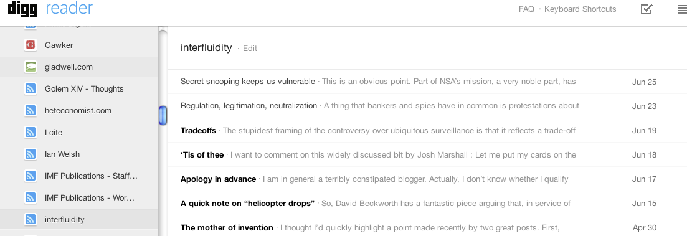Open the FAQ link
687x236 pixels.
[526, 9]
